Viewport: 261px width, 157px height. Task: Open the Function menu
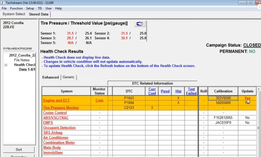click(16, 8)
